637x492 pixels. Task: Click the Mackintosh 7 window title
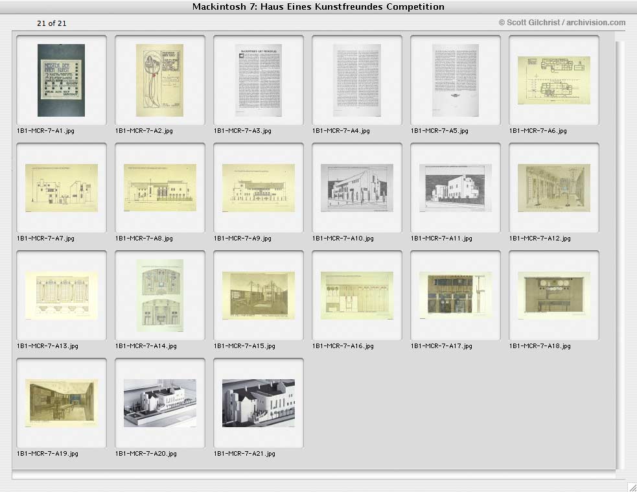pyautogui.click(x=318, y=6)
